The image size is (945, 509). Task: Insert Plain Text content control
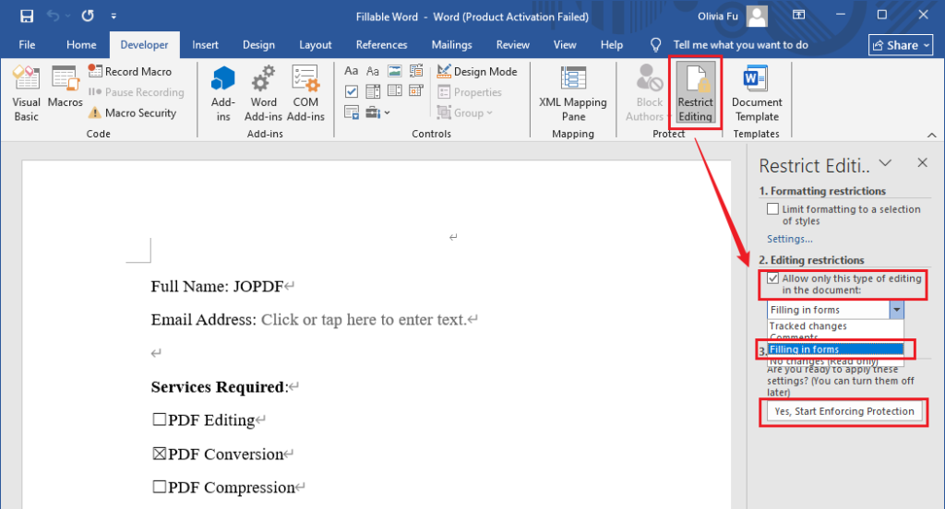[x=373, y=71]
